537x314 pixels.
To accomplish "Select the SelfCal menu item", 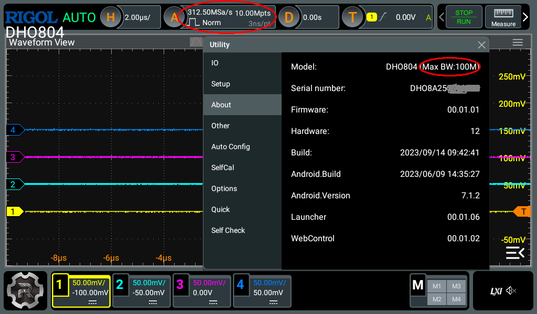I will (222, 167).
